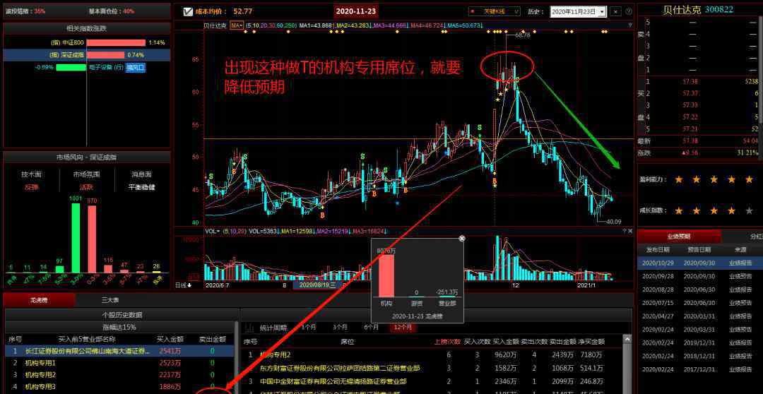
Task: Click the grey fifth star of 成长指数
Action: (x=749, y=210)
